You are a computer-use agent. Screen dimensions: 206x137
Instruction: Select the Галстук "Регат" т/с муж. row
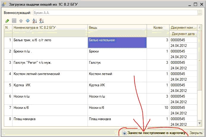[50, 63]
